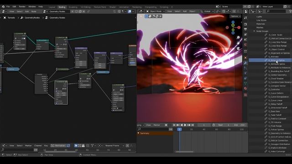Toggle auto keying record button
Screen dimensions: 292x164
166,125
